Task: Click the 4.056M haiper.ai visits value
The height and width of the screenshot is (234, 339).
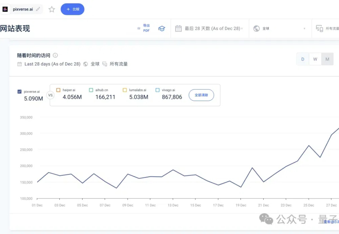Action: pyautogui.click(x=72, y=97)
